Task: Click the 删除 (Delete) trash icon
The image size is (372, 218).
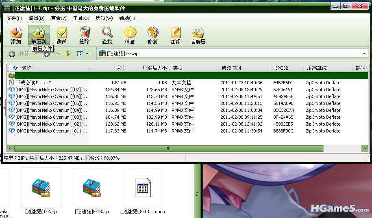Action: [x=84, y=35]
